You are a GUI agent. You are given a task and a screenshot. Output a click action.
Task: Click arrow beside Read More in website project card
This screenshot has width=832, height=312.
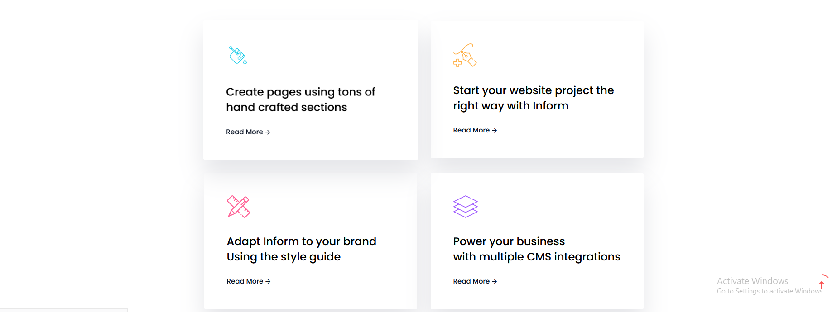(495, 130)
